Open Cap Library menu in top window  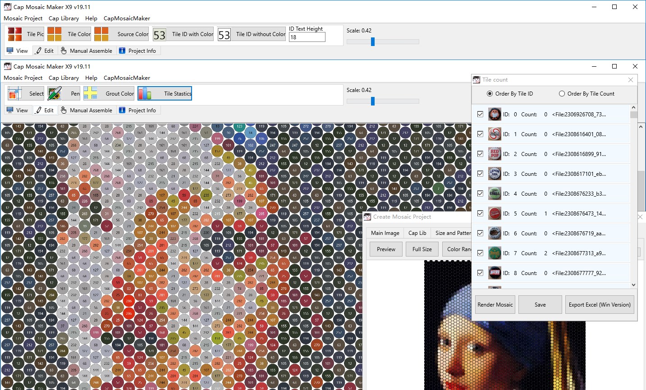[64, 18]
